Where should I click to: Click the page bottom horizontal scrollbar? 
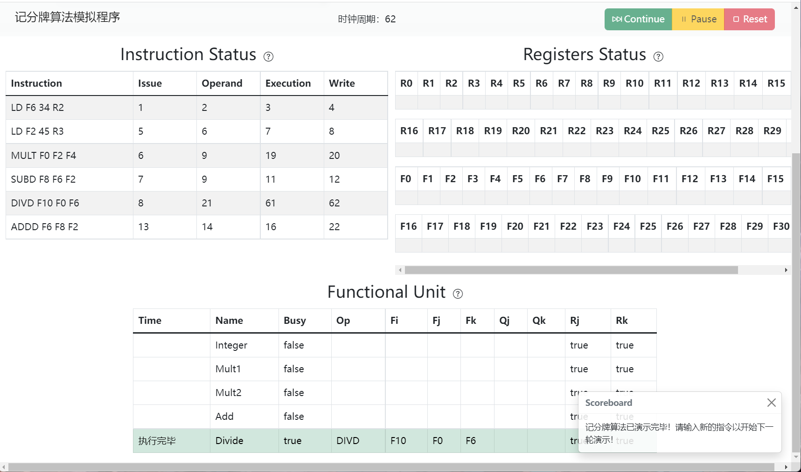pos(391,467)
